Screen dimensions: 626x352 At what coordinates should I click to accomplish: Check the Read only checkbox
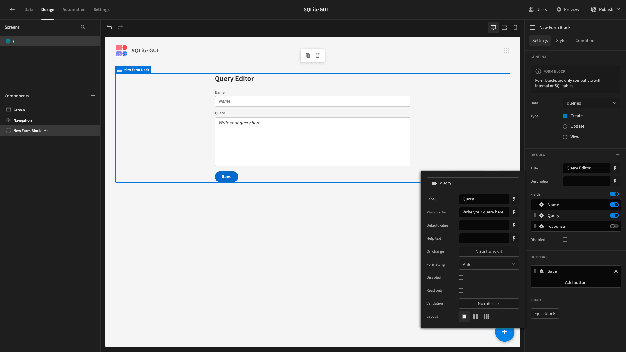point(461,290)
